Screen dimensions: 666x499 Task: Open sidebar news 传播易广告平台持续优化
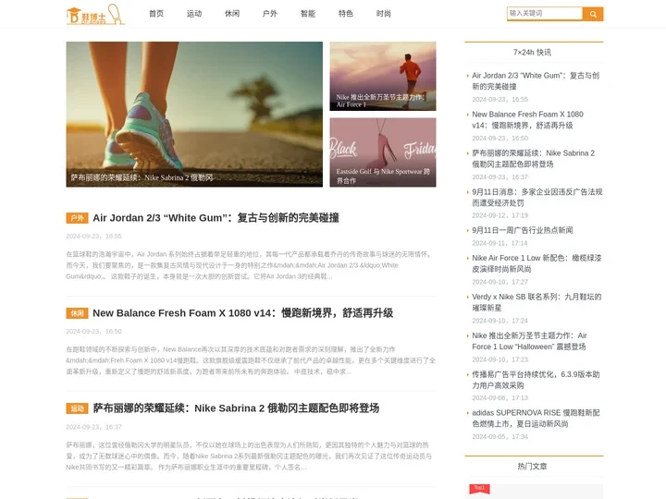tap(536, 380)
